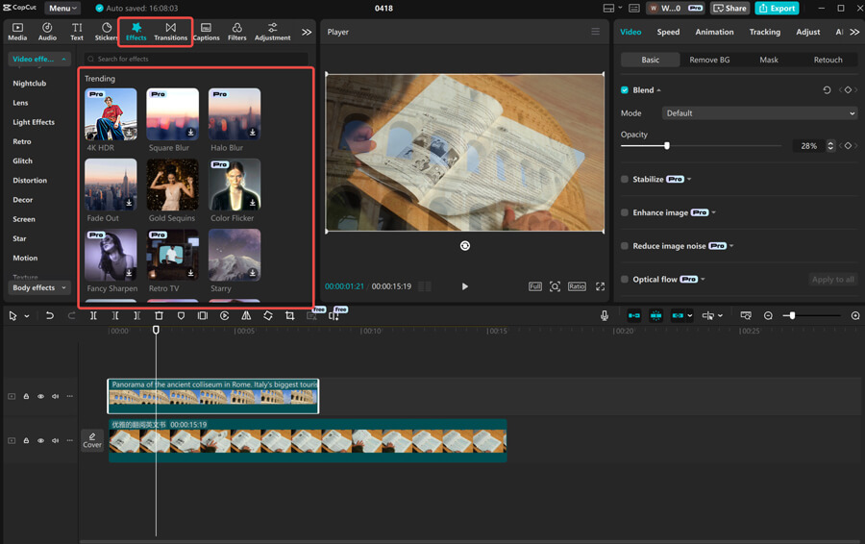Toggle auto snapping in timeline toolbar
The height and width of the screenshot is (544, 865).
pyautogui.click(x=655, y=315)
